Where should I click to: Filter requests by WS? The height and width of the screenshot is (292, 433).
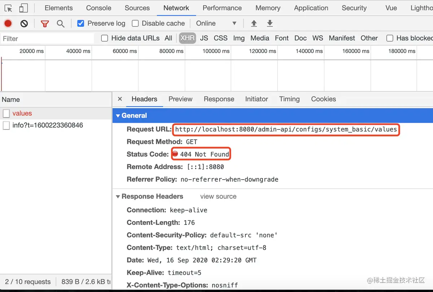[318, 38]
